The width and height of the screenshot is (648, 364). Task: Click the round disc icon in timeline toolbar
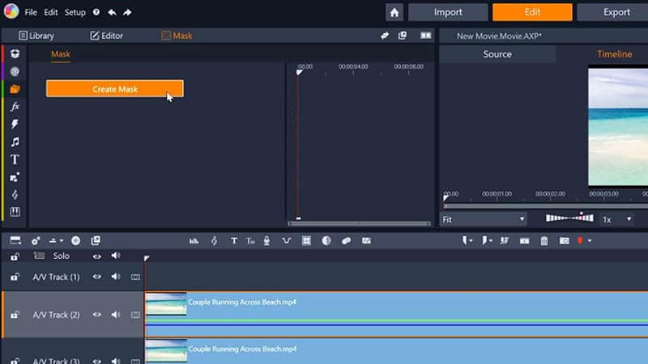(x=75, y=240)
